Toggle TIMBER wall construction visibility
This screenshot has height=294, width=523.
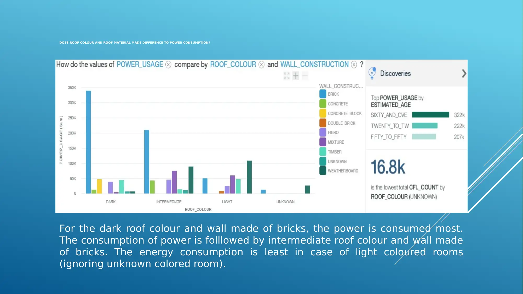334,152
